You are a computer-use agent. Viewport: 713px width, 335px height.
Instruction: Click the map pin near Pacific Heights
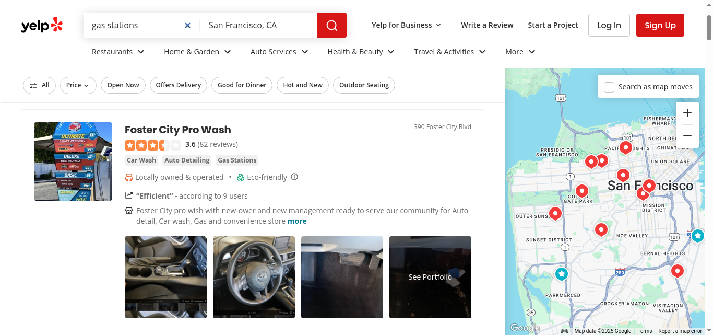pos(626,148)
